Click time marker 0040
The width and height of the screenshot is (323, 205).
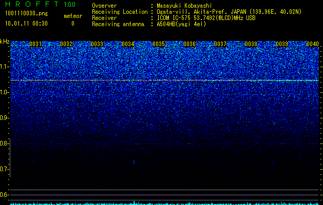tap(313, 44)
